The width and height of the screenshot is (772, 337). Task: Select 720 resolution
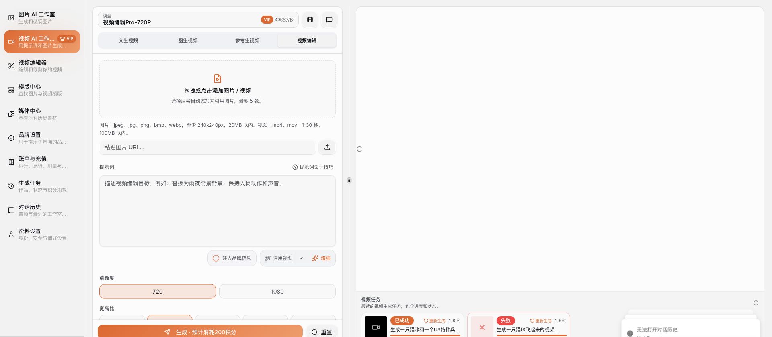tap(158, 292)
